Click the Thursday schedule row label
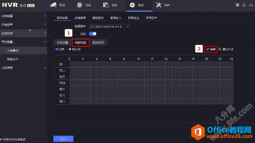This screenshot has height=143, width=255. (x=62, y=83)
